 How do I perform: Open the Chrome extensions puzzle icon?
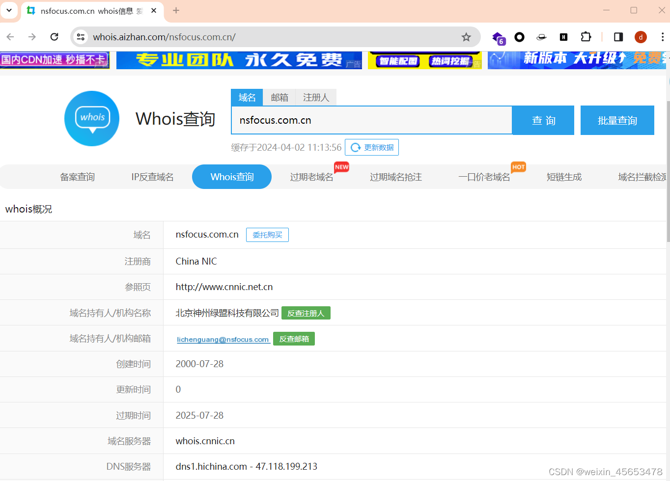[x=586, y=37]
